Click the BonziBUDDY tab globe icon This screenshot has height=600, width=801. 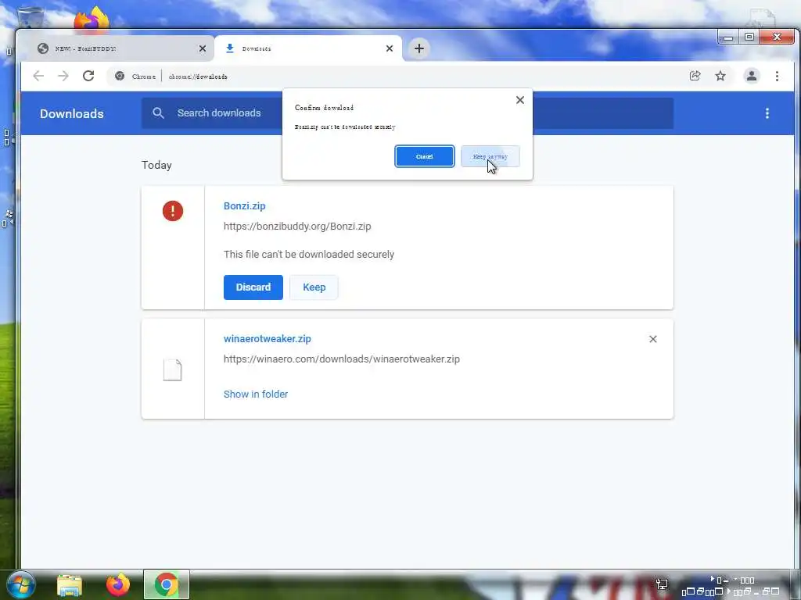point(43,48)
